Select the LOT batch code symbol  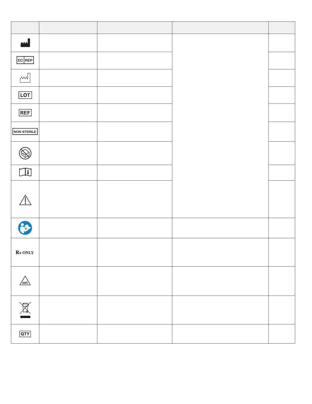click(25, 95)
